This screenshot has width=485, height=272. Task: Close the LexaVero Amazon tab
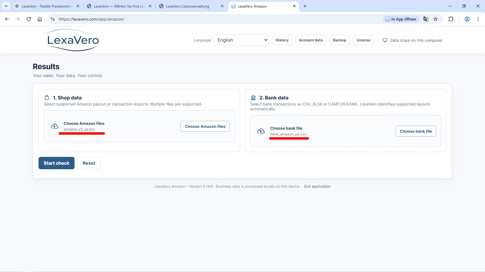(294, 6)
